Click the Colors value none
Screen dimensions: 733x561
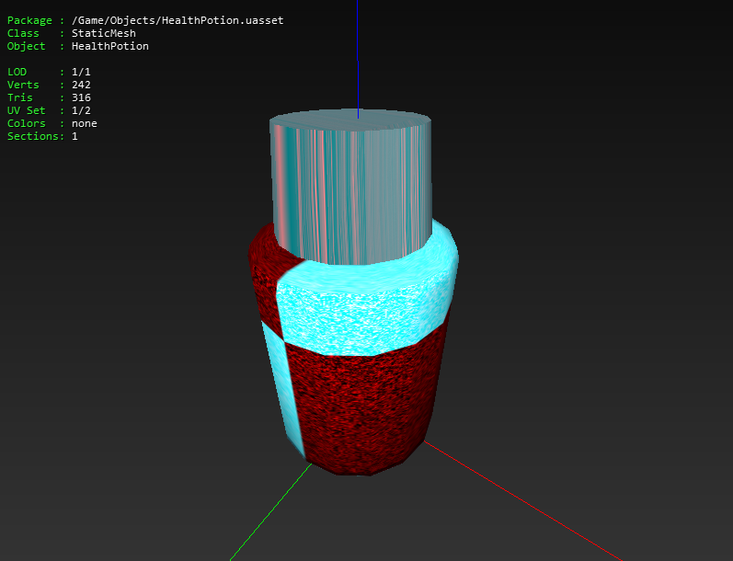click(x=84, y=123)
